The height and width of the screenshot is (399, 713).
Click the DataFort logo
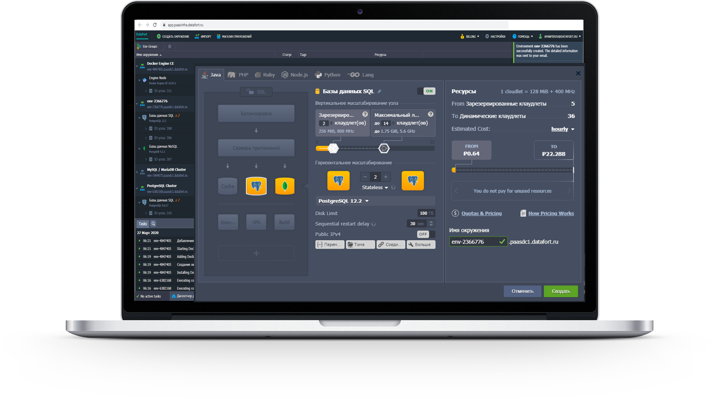pos(142,35)
